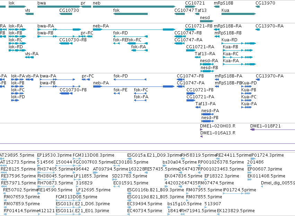Image resolution: width=295 pixels, height=216 pixels.
Task: Click the Taf13-PA protein label
Action: 206,104
